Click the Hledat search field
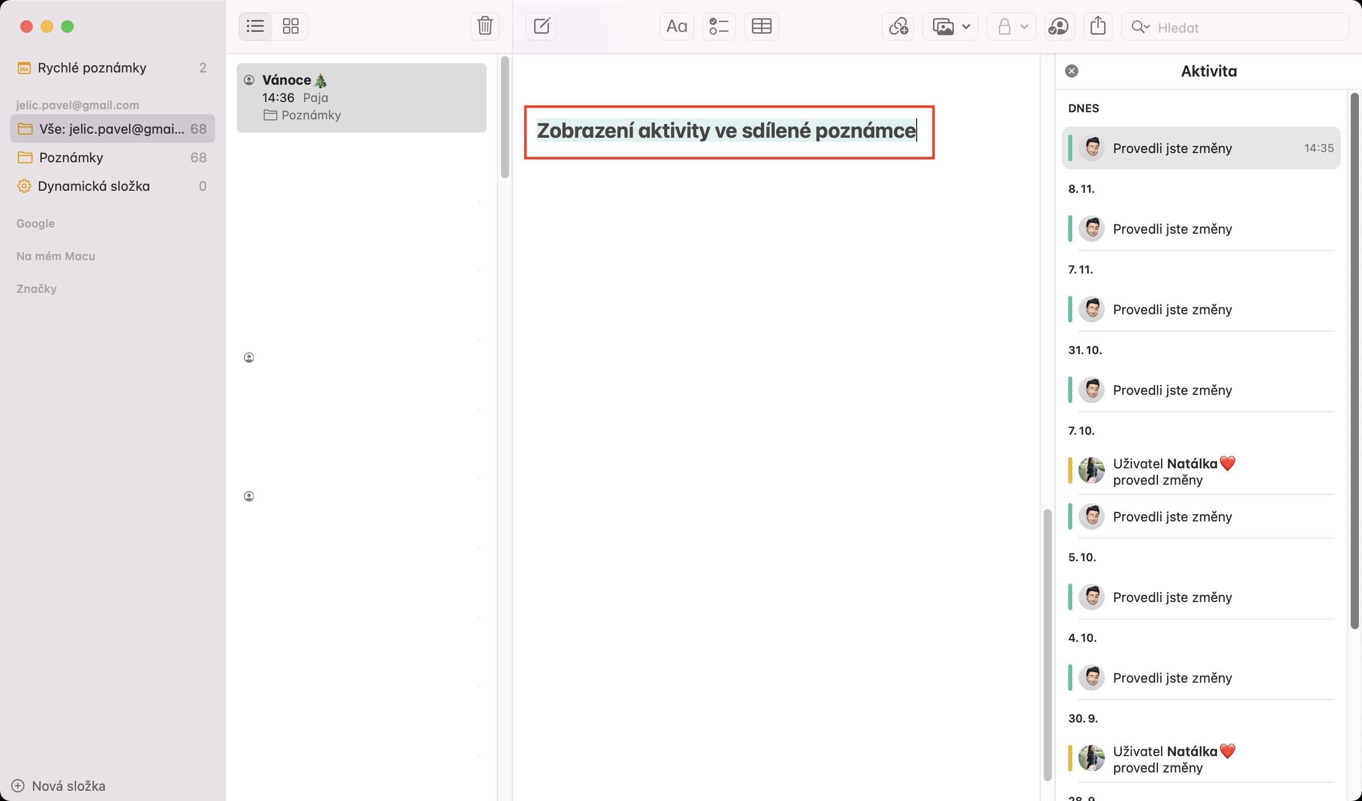The width and height of the screenshot is (1362, 801). 1243,27
